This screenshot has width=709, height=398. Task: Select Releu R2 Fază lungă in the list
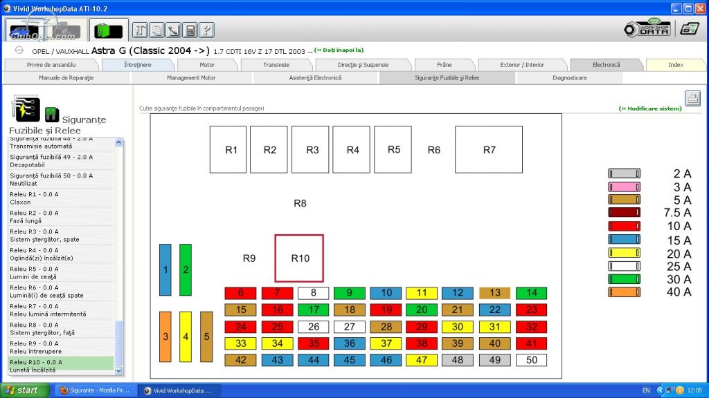[61, 216]
